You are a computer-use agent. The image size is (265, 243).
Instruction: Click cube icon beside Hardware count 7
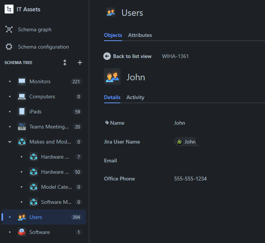coord(34,157)
